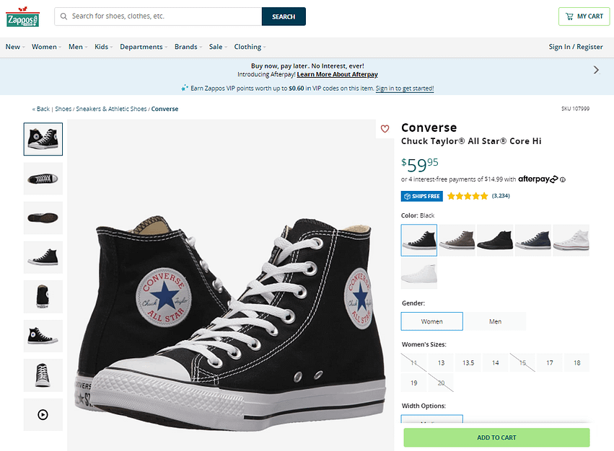
Task: Choose women's size 13.5
Action: pyautogui.click(x=468, y=362)
